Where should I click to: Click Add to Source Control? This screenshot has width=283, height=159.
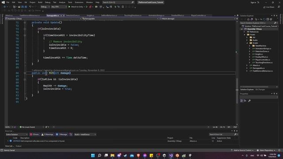pos(242,150)
